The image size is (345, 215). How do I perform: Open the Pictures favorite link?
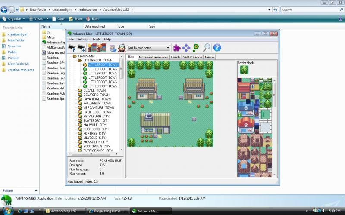point(14,58)
